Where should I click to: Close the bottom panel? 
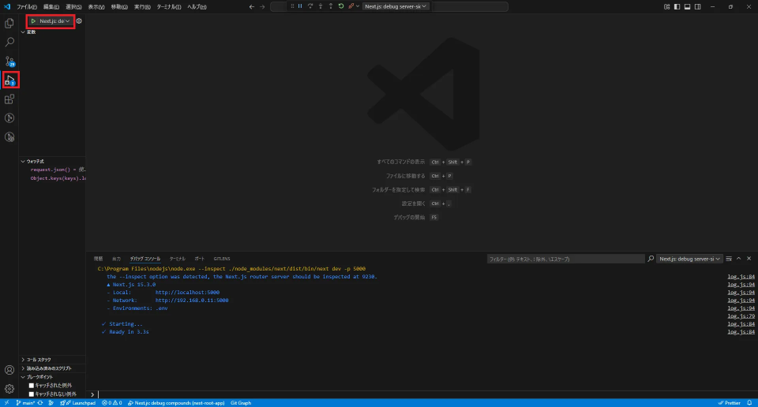point(749,259)
